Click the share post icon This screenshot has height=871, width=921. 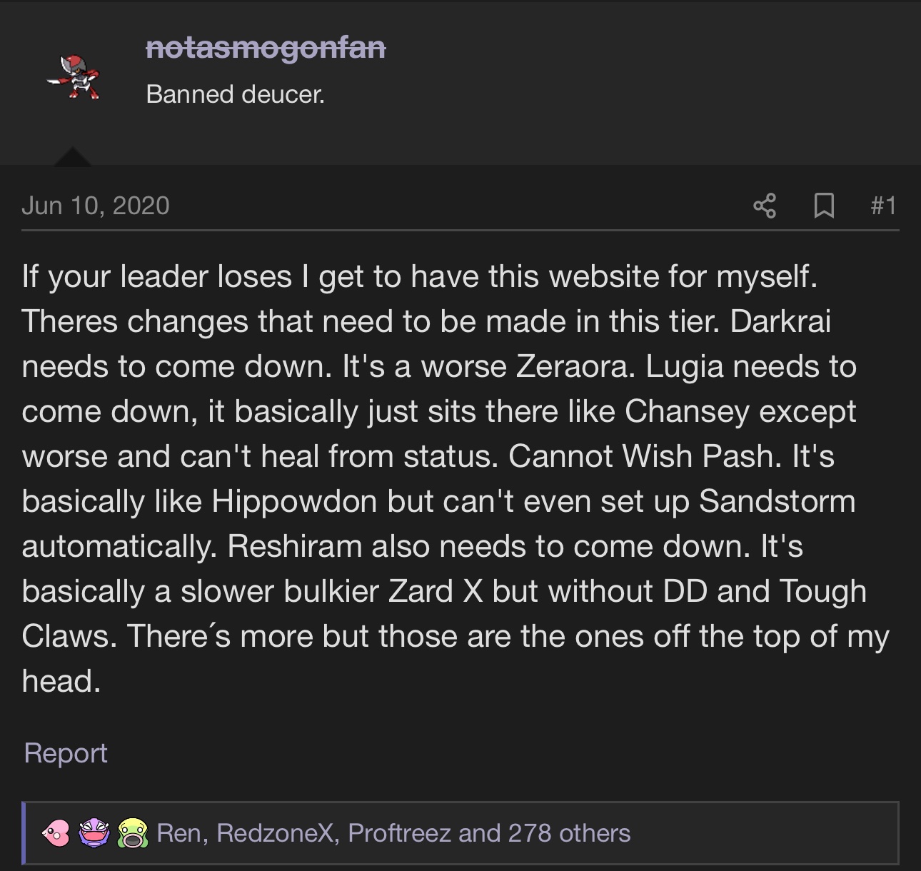[x=765, y=206]
